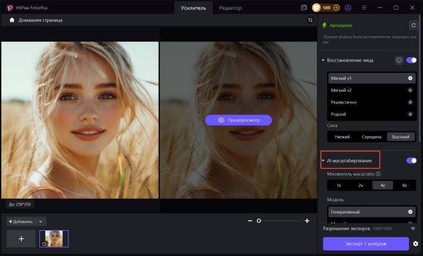Select the Генеративный model row
This screenshot has width=423, height=256.
coord(372,212)
